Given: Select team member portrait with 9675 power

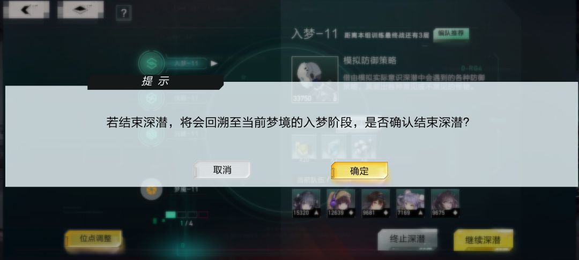Looking at the screenshot, I should [445, 203].
